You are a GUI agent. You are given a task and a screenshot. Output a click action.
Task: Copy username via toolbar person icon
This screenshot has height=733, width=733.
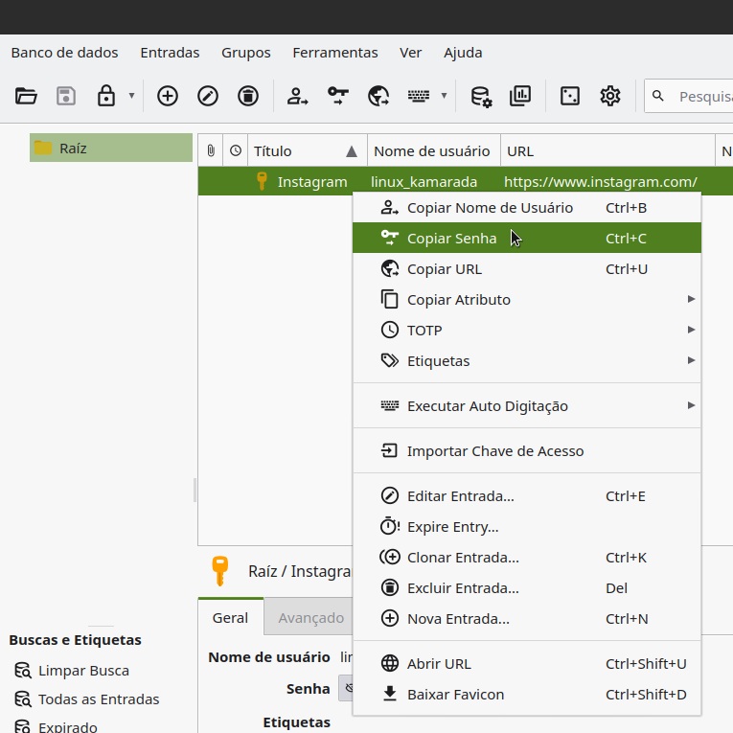pos(297,97)
